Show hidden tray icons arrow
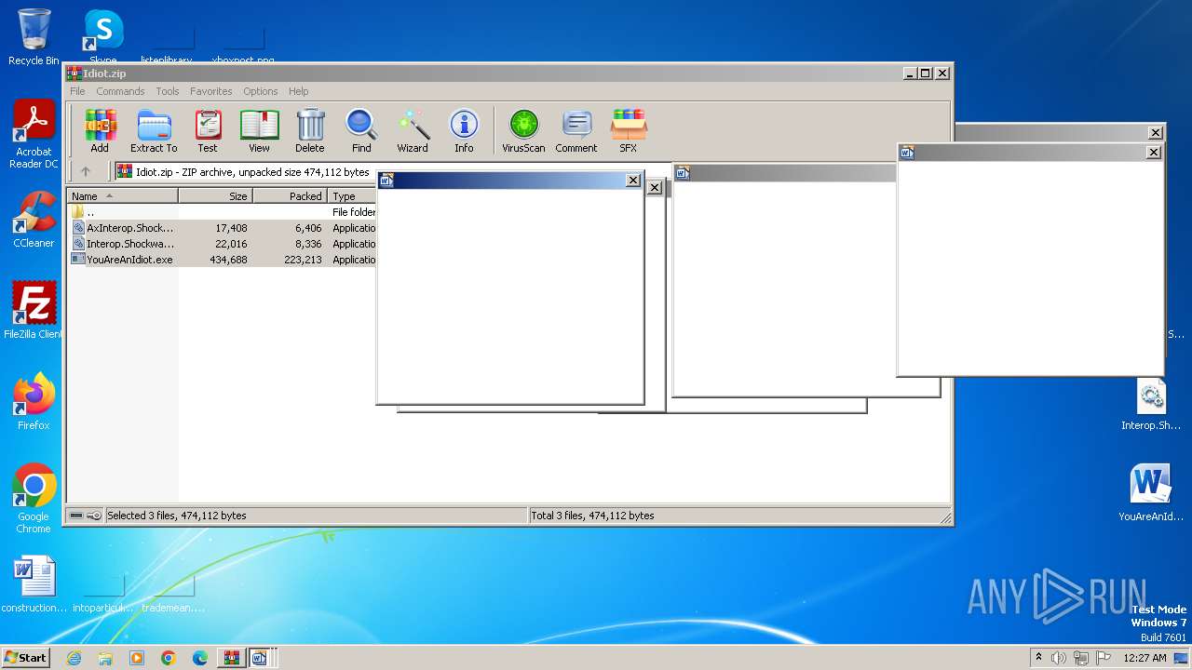This screenshot has height=670, width=1192. click(x=1038, y=657)
